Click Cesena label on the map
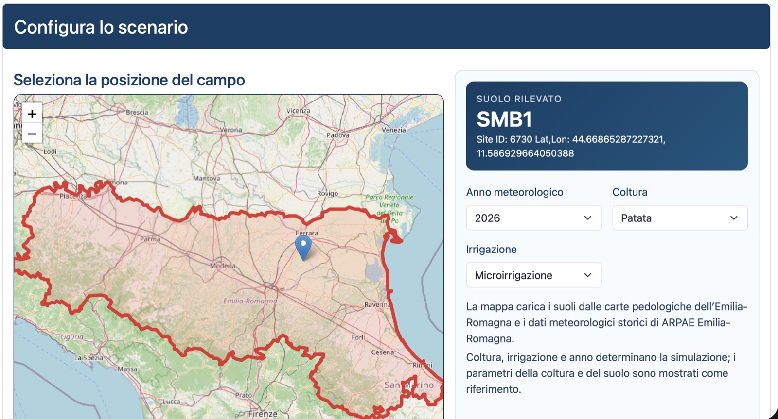The width and height of the screenshot is (778, 419). (383, 352)
